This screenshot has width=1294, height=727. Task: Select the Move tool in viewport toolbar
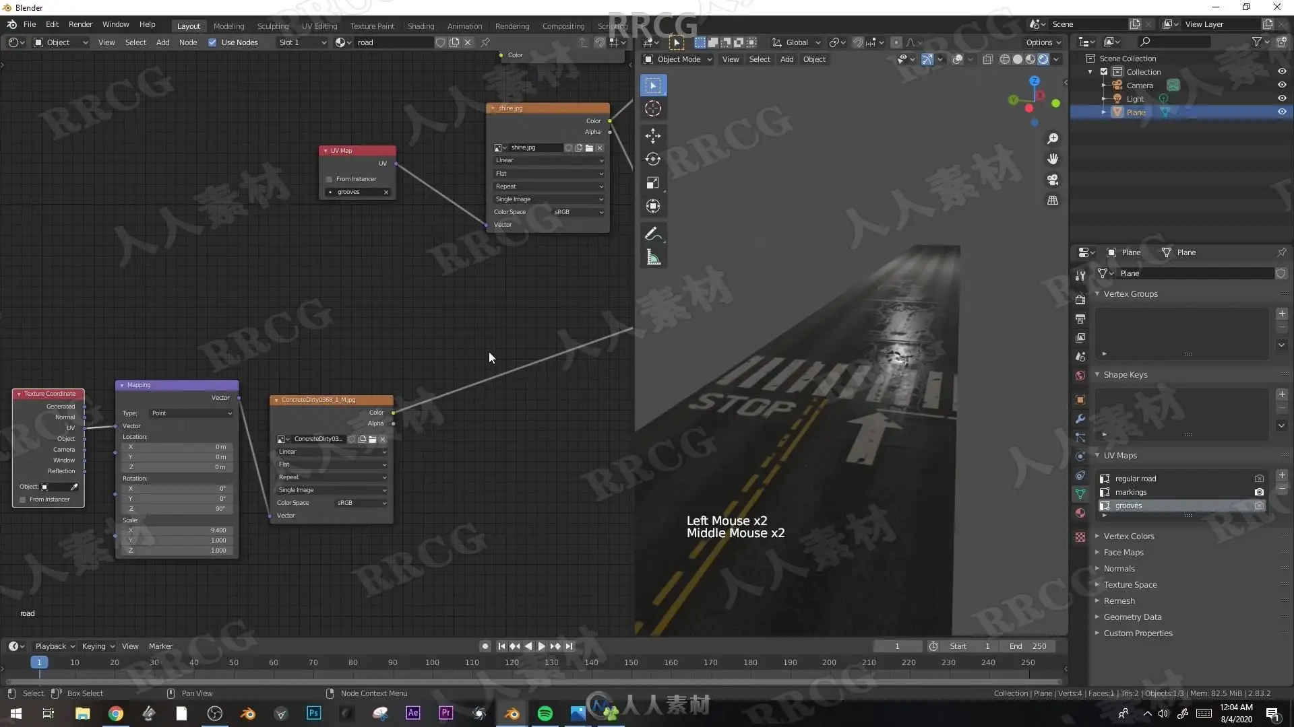652,135
